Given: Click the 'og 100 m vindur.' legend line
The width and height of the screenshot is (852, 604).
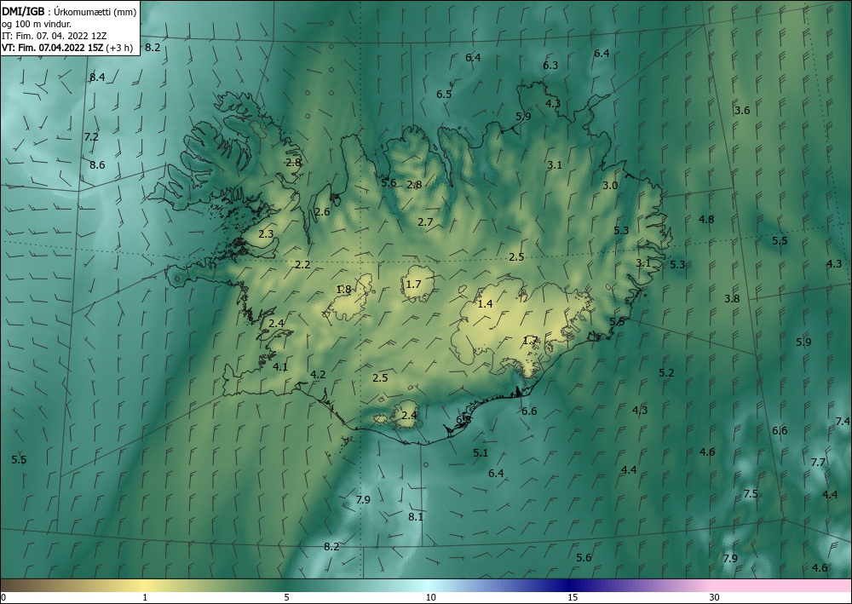Looking at the screenshot, I should [x=37, y=24].
